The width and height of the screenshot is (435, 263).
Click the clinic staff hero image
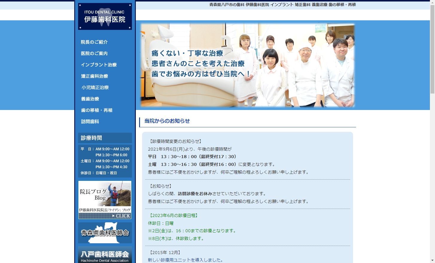point(247,65)
